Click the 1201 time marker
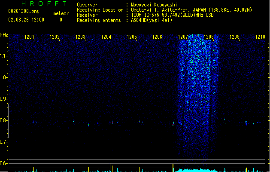270x172 pixels. pos(29,37)
